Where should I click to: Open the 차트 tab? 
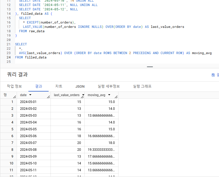coord(59,86)
